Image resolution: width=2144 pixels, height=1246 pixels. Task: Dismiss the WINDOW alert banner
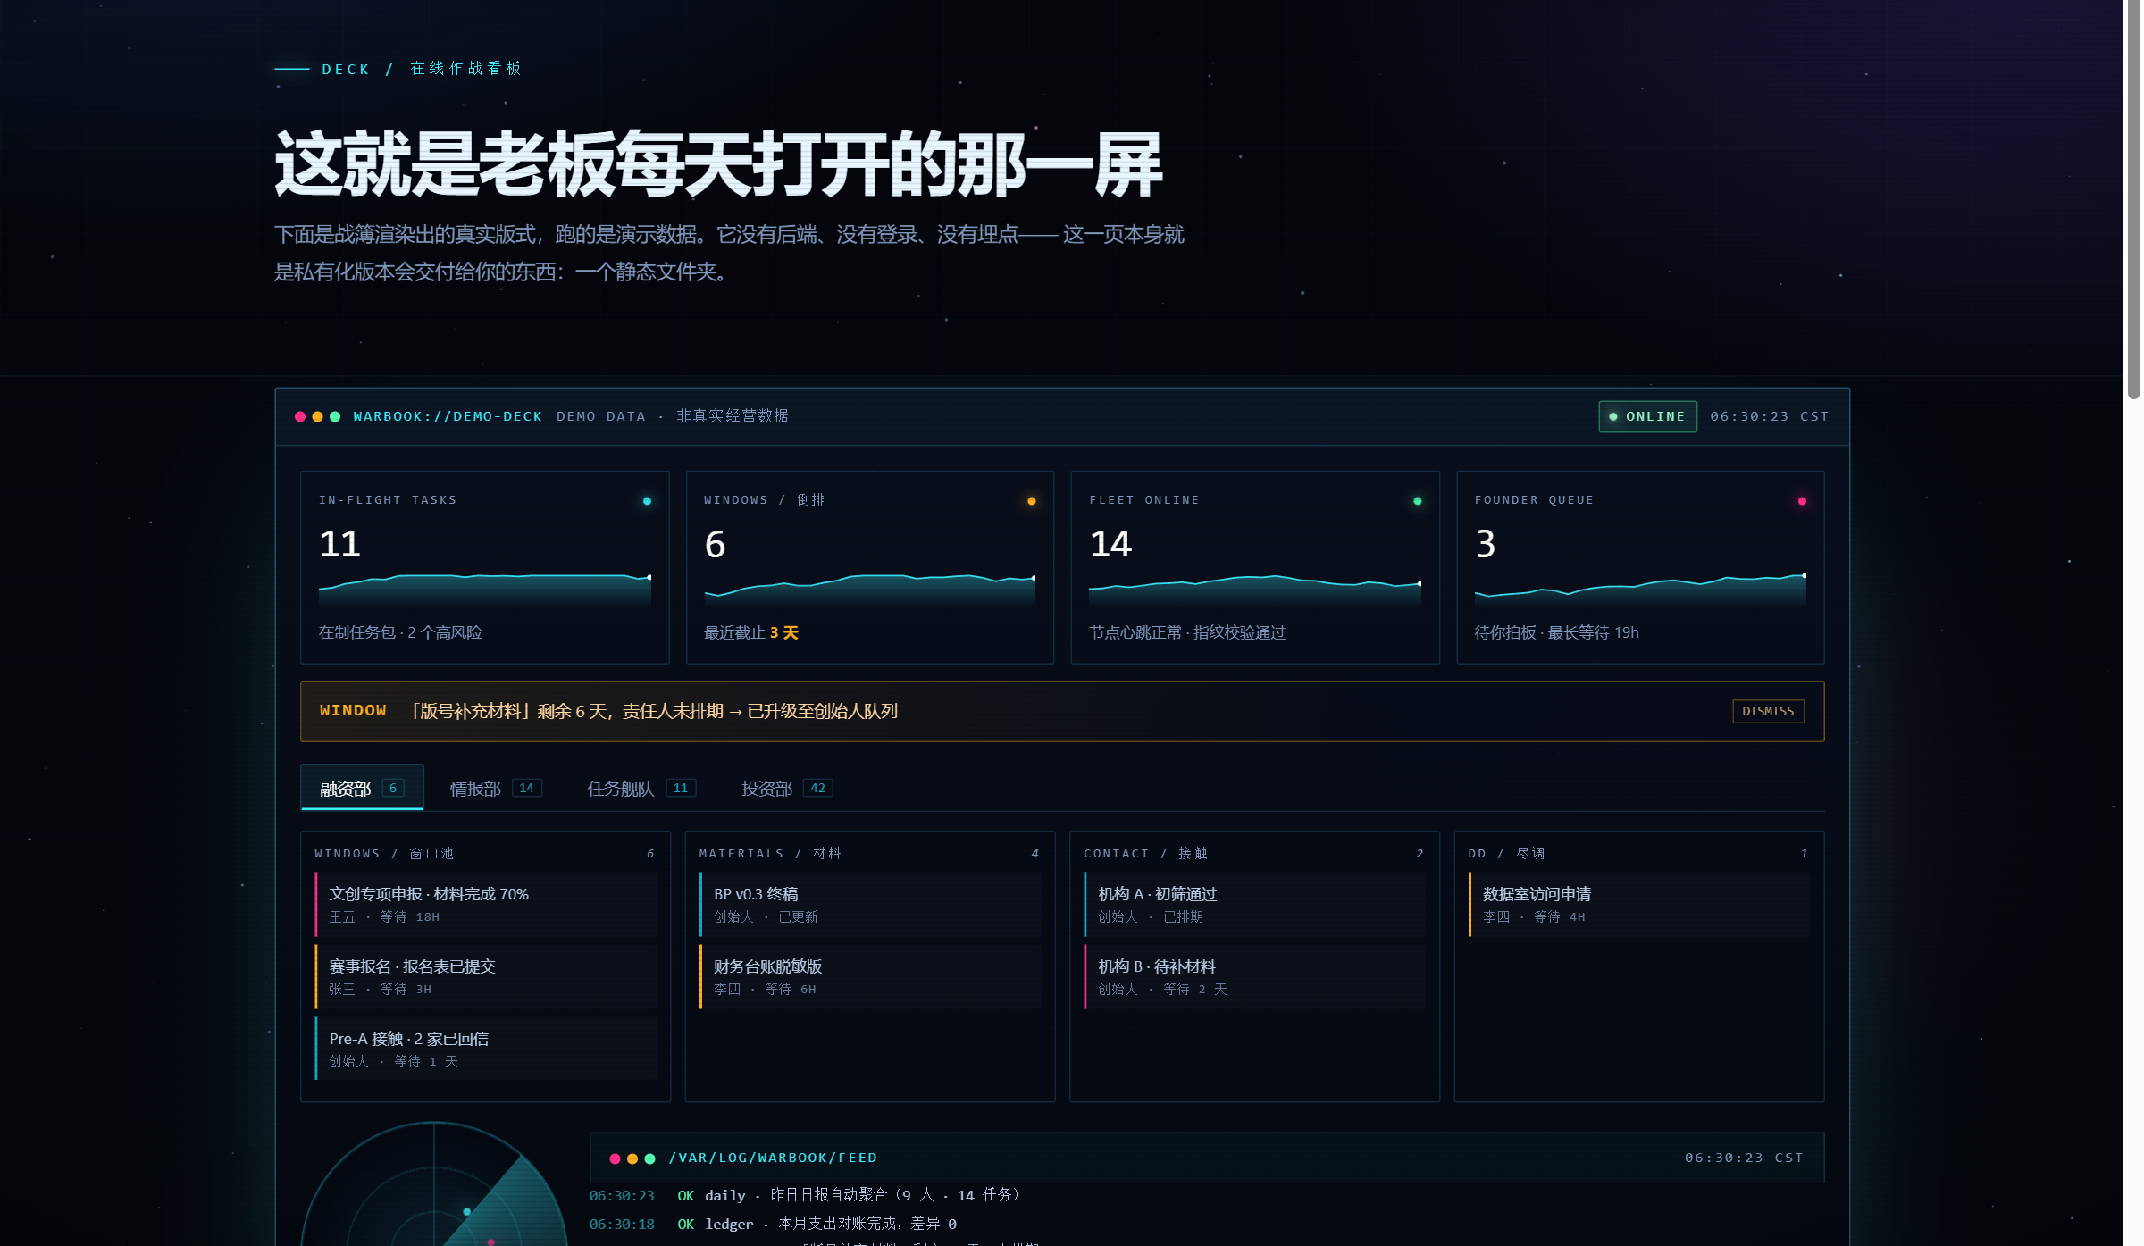(x=1768, y=711)
